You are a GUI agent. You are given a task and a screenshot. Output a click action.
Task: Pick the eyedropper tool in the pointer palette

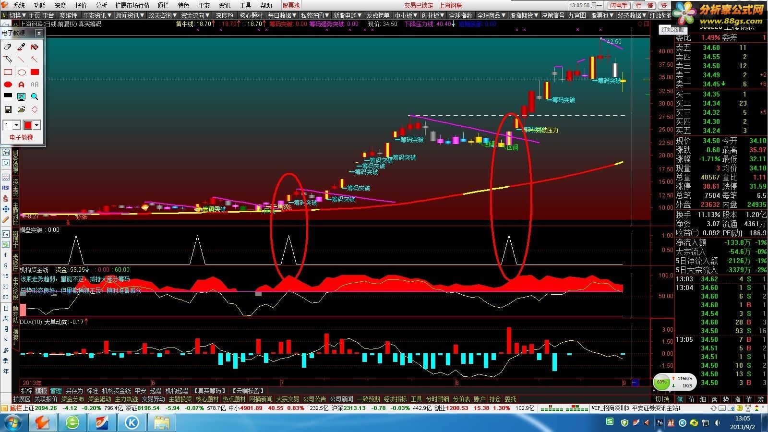point(21,47)
